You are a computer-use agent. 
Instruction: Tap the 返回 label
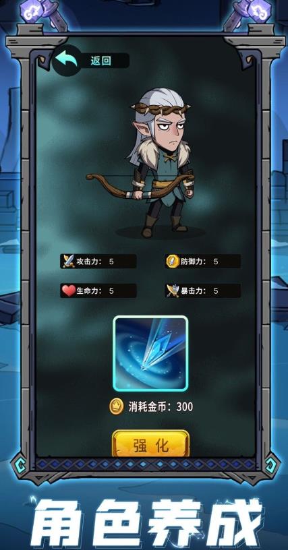[101, 61]
